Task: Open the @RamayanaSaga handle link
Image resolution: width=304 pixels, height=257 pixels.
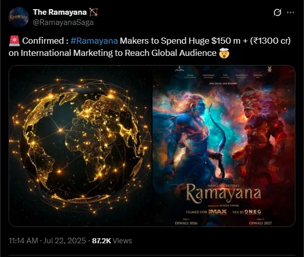Action: [x=63, y=22]
